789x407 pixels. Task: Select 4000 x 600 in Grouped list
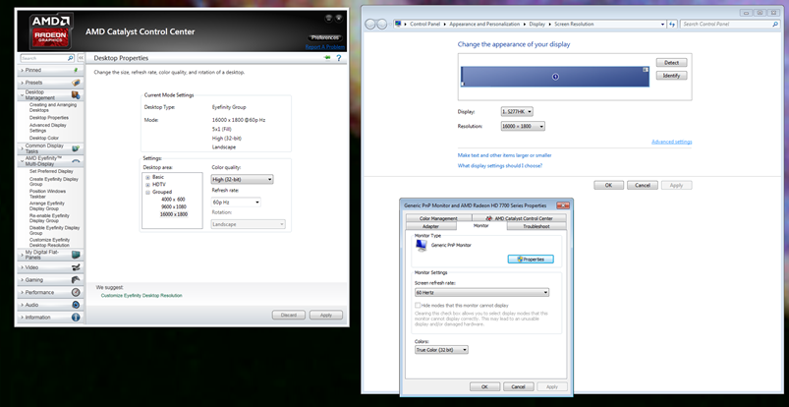(173, 200)
